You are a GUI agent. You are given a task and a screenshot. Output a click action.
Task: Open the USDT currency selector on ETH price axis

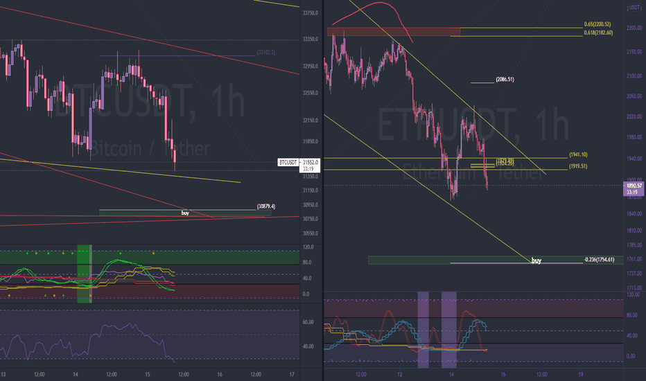[x=634, y=8]
